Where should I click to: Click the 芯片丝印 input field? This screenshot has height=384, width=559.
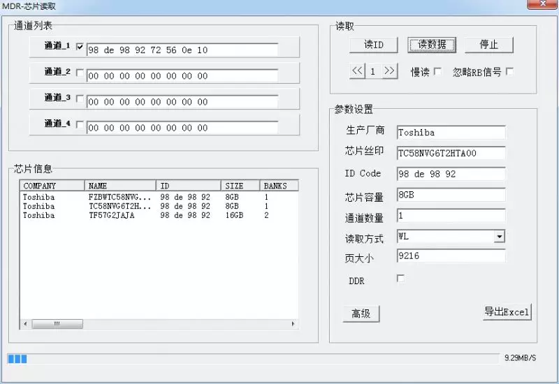click(451, 153)
